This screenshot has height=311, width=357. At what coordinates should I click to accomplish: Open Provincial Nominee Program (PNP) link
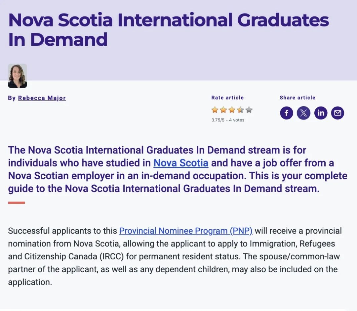[x=186, y=231]
